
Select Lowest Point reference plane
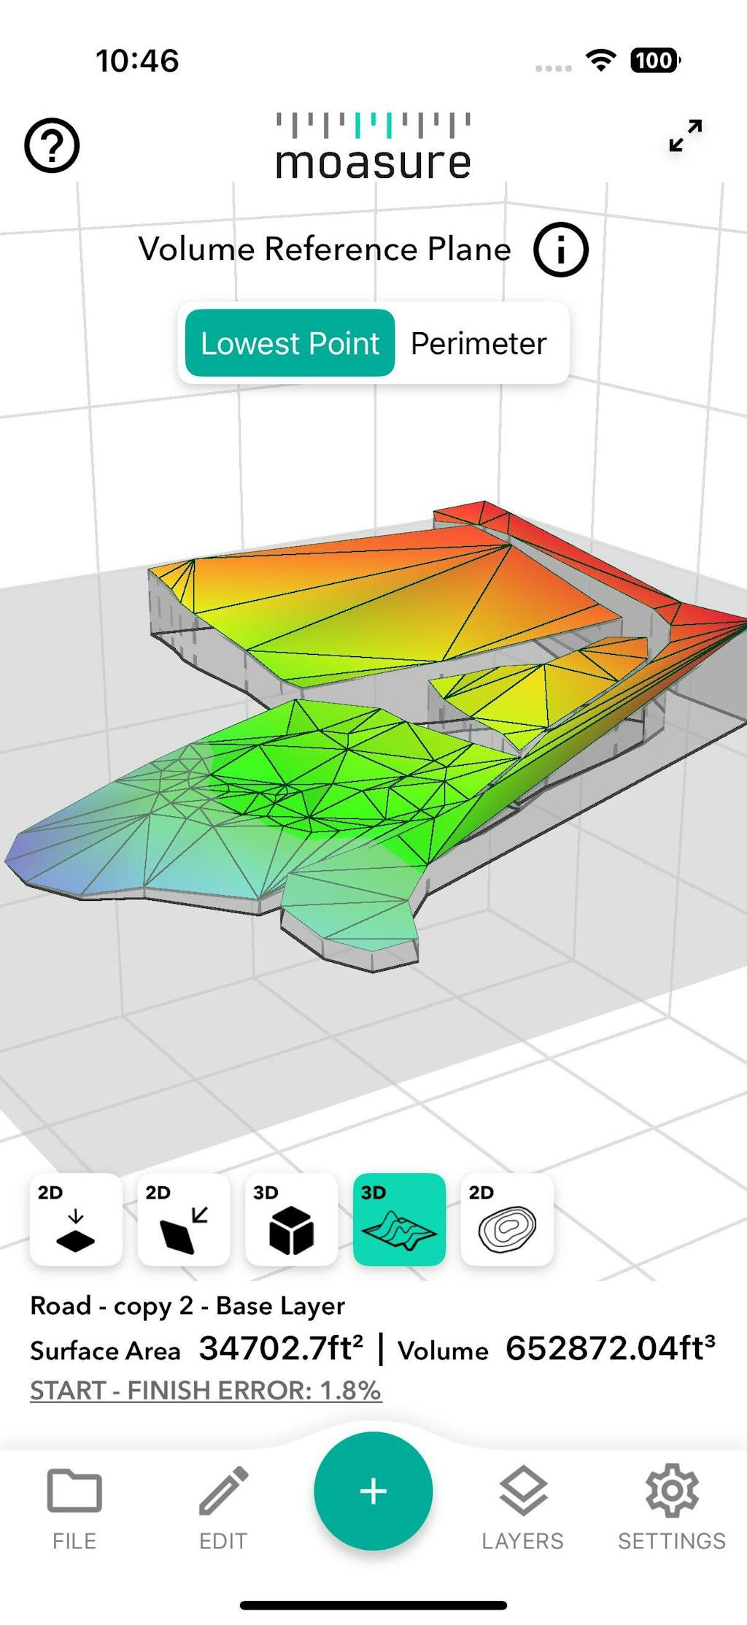(x=290, y=343)
